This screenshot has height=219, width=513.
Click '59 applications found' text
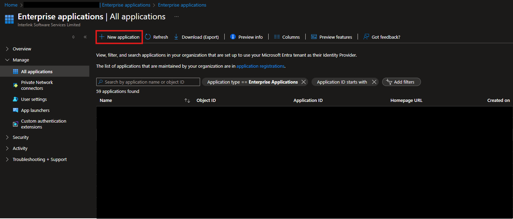118,92
